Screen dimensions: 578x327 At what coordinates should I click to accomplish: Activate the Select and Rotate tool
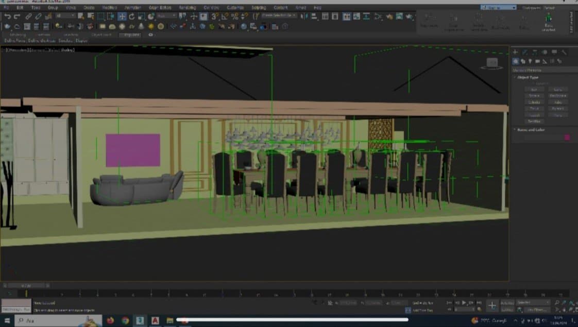[131, 16]
